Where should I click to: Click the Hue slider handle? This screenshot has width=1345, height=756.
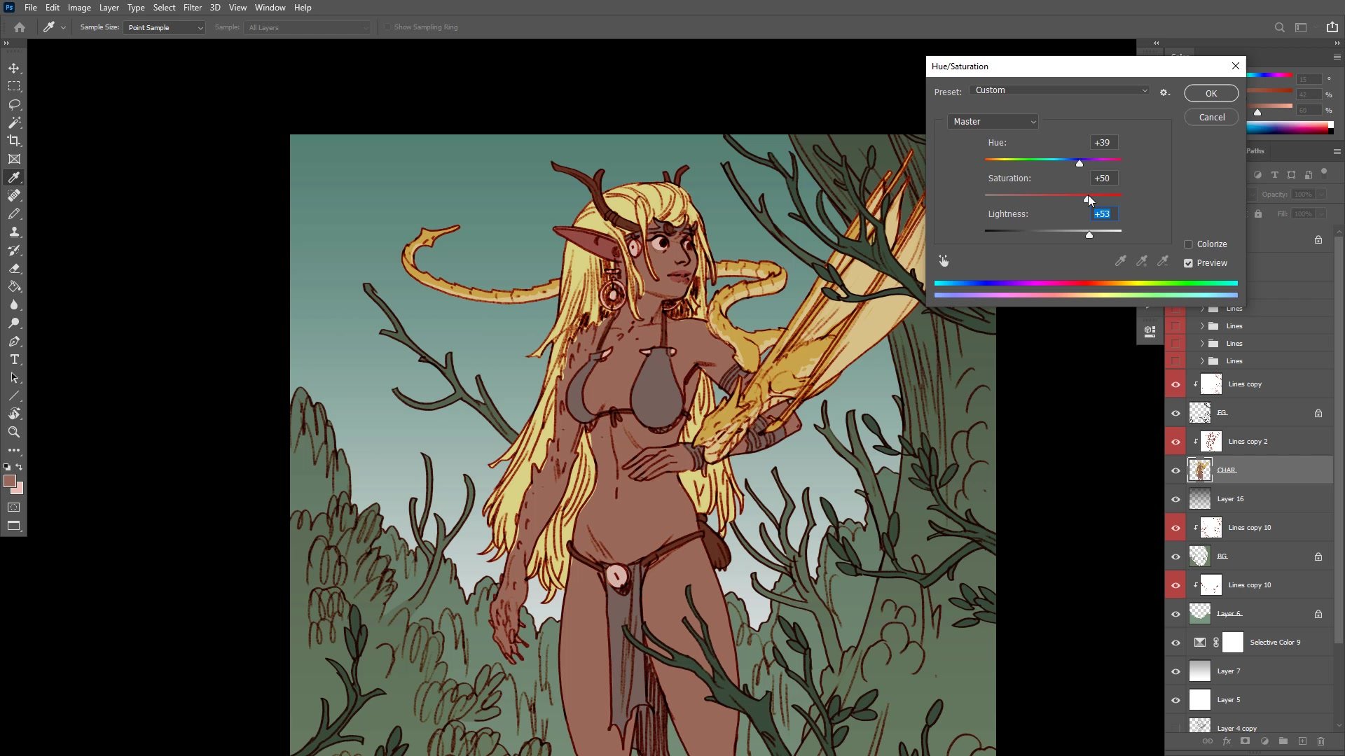click(1080, 164)
